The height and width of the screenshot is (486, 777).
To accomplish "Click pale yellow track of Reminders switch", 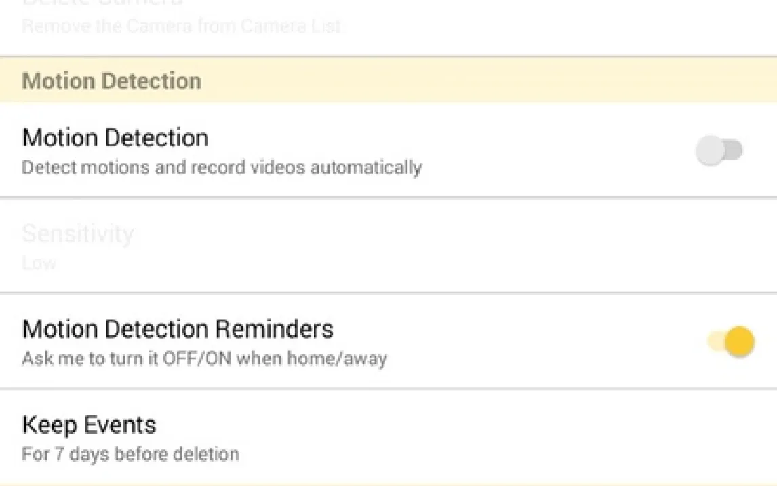I will [715, 341].
